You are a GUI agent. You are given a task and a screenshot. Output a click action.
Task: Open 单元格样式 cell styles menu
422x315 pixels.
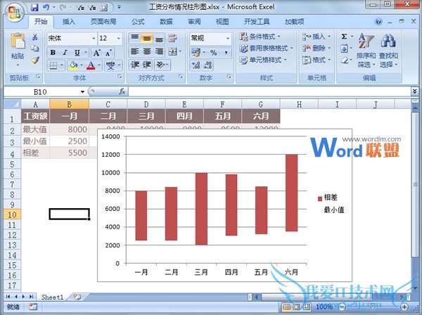tap(263, 60)
